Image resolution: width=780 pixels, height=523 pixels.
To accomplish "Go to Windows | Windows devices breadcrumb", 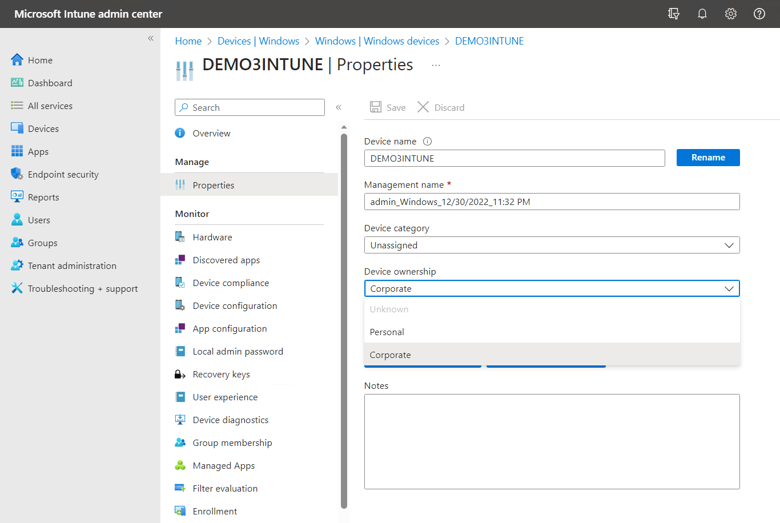I will click(x=377, y=41).
